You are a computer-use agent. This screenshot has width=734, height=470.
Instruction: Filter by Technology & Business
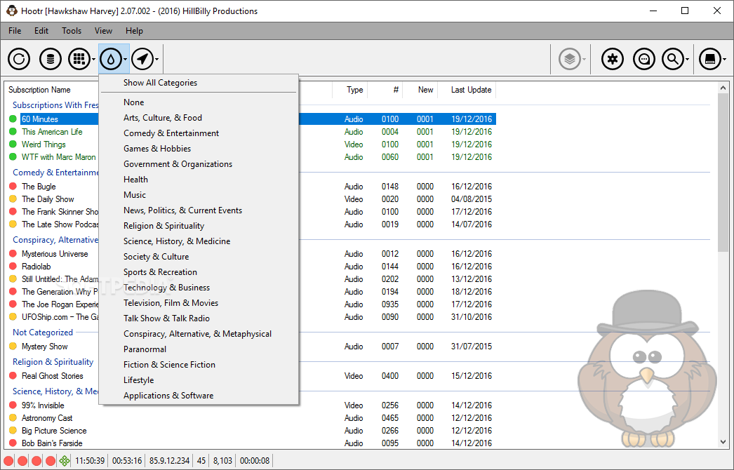[199, 288]
